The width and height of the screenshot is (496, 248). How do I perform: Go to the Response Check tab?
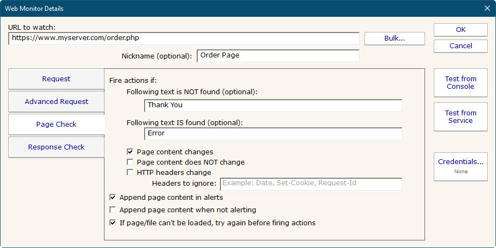coord(56,147)
